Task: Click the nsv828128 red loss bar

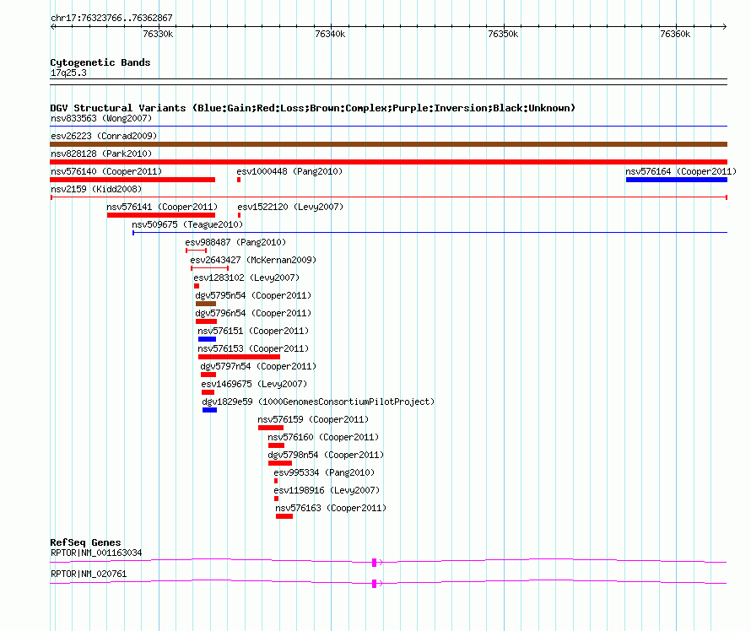Action: click(388, 162)
